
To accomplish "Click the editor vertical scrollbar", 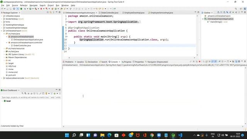I will tap(197, 36).
